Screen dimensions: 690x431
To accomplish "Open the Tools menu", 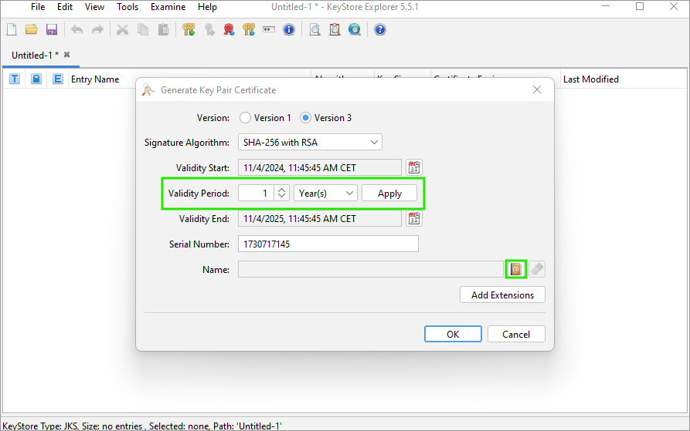I will (x=127, y=7).
